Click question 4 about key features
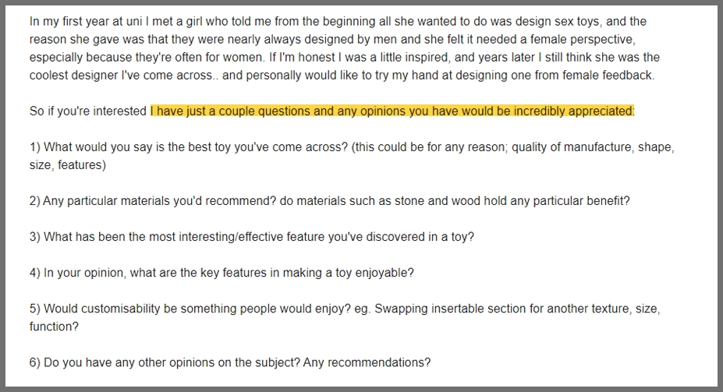 pyautogui.click(x=222, y=273)
